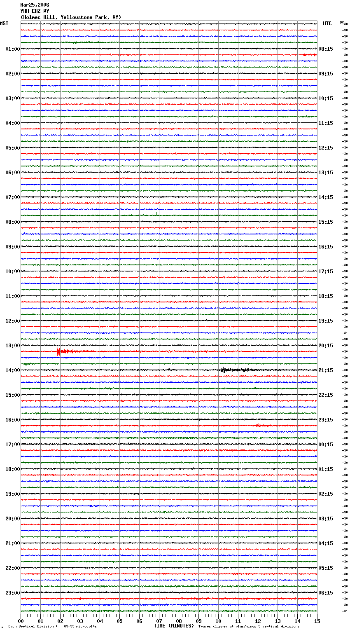Click the '22:15' UTC time label
The height and width of the screenshot is (632, 350).
point(326,395)
